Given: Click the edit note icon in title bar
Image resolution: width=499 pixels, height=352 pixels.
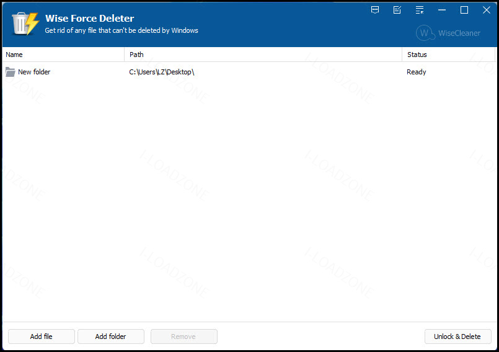Looking at the screenshot, I should [x=397, y=10].
